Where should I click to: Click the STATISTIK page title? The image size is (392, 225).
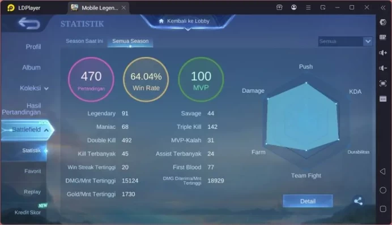82,24
